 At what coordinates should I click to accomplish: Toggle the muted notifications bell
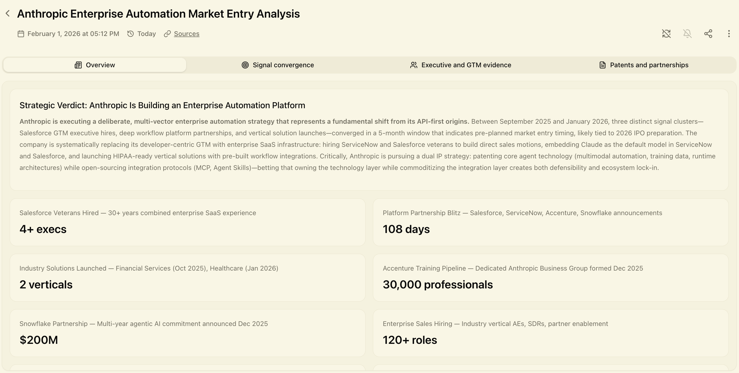[x=687, y=34]
